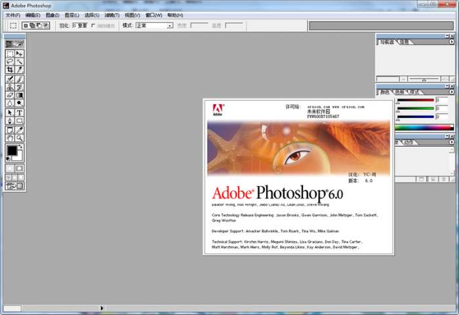Screen dimensions: 459x315
Task: Select the Zoom tool
Action: [19, 138]
